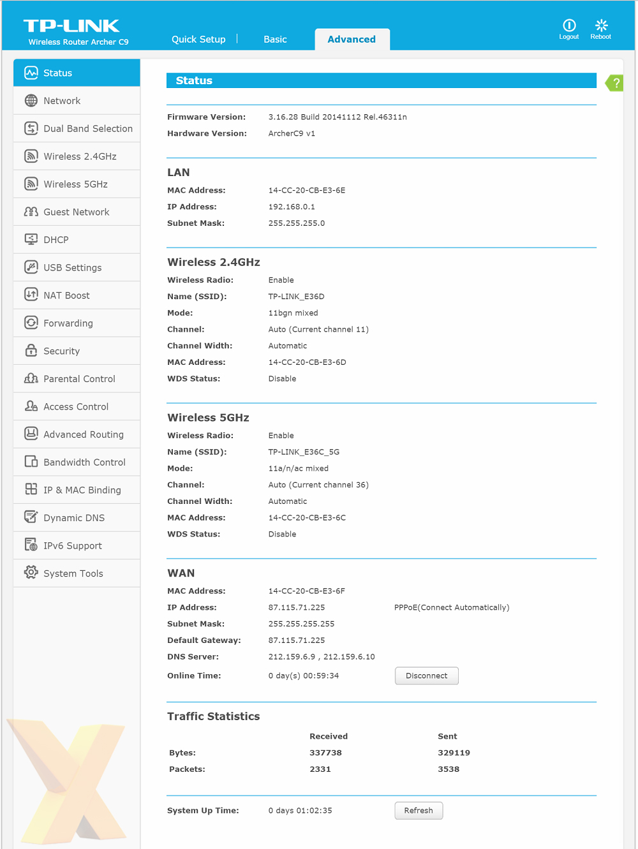
Task: Click the System Tools gear icon
Action: coord(31,573)
